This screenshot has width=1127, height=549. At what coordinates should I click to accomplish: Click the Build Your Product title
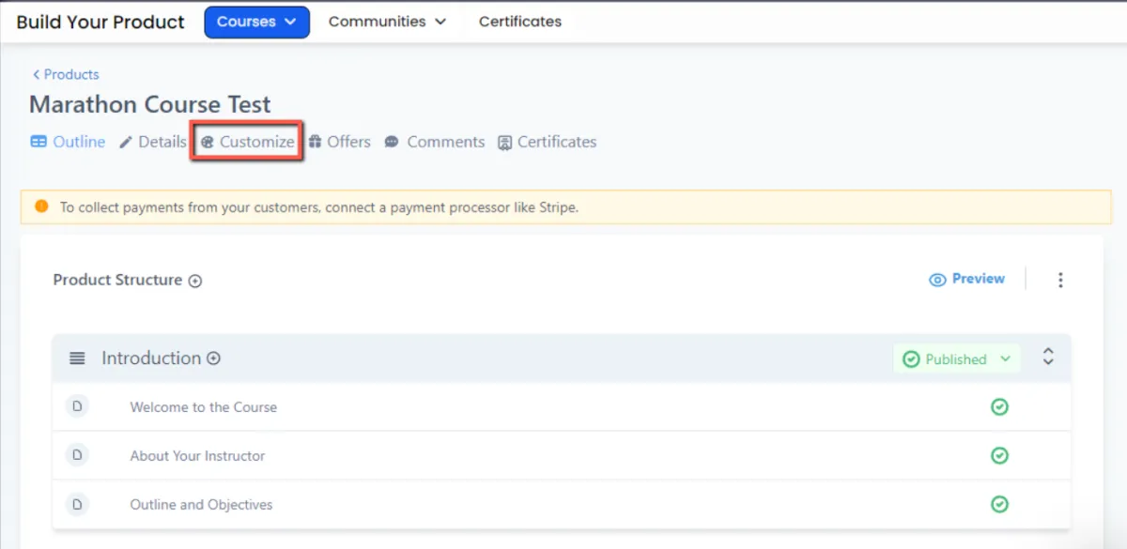100,22
